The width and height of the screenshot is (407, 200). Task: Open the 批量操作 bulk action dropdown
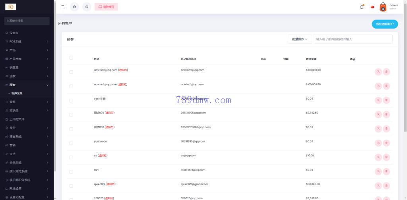(300, 39)
